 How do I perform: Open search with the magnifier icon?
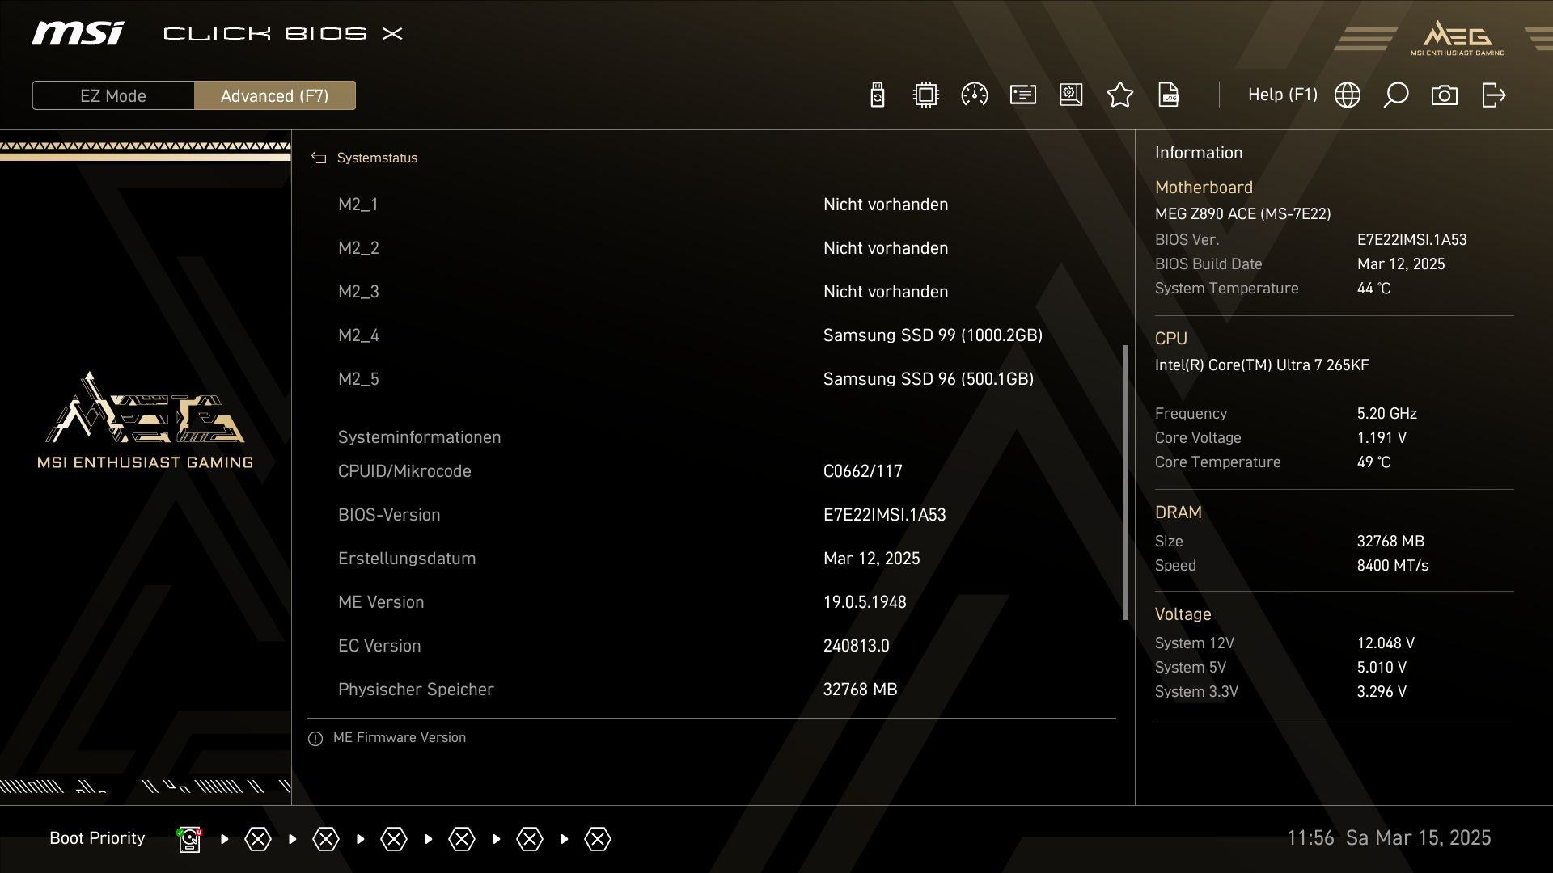pyautogui.click(x=1396, y=95)
